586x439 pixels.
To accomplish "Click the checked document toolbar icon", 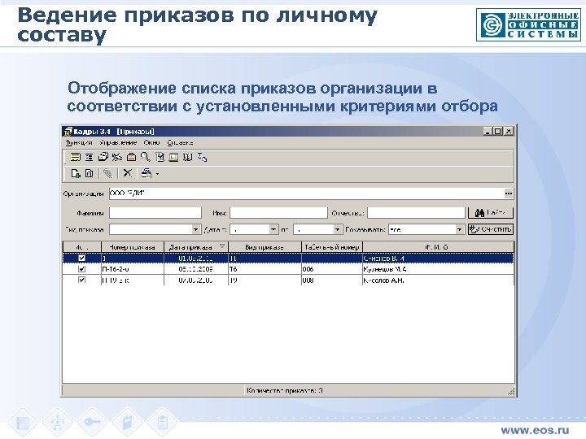I will click(x=160, y=157).
